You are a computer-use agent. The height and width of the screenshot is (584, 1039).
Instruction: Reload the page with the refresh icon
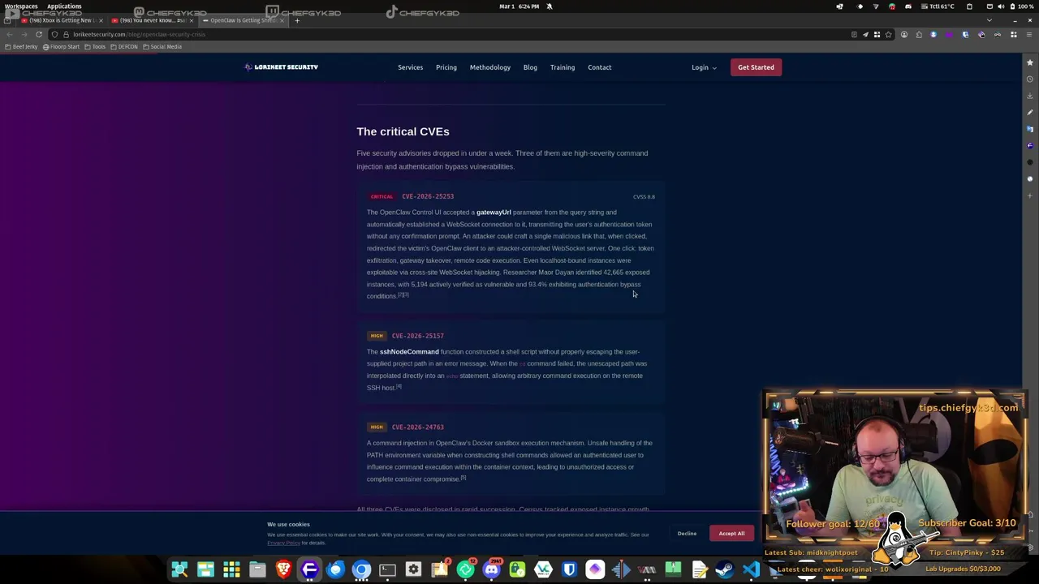pos(39,34)
